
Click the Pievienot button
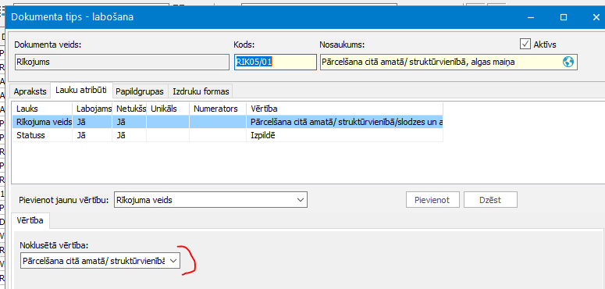[x=432, y=200]
